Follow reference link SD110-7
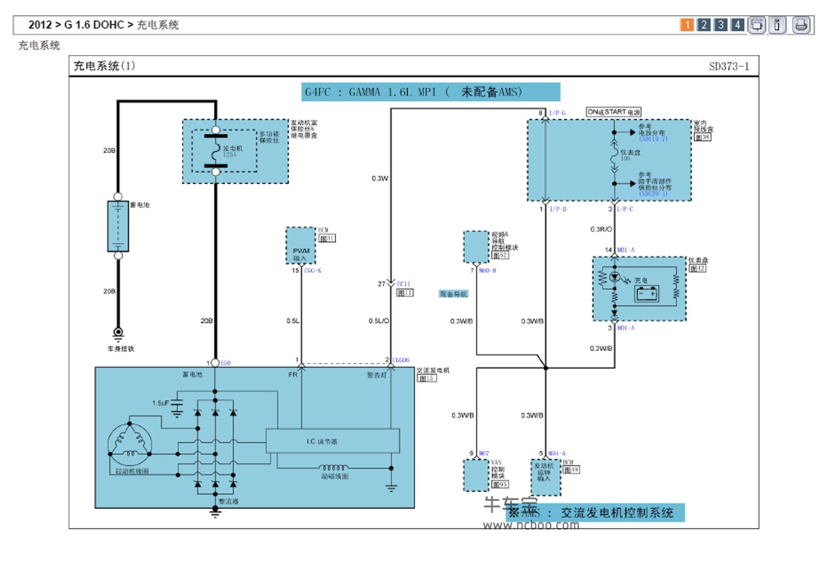Image resolution: width=828 pixels, height=571 pixels. tap(653, 139)
